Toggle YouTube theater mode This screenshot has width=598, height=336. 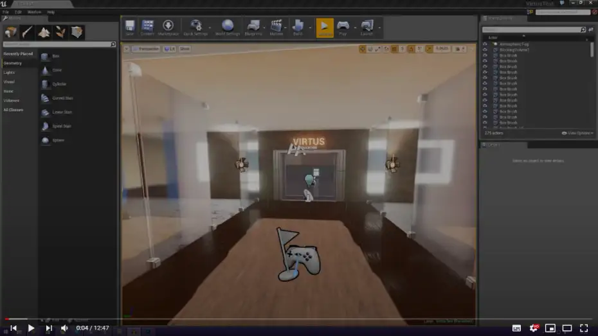(567, 328)
